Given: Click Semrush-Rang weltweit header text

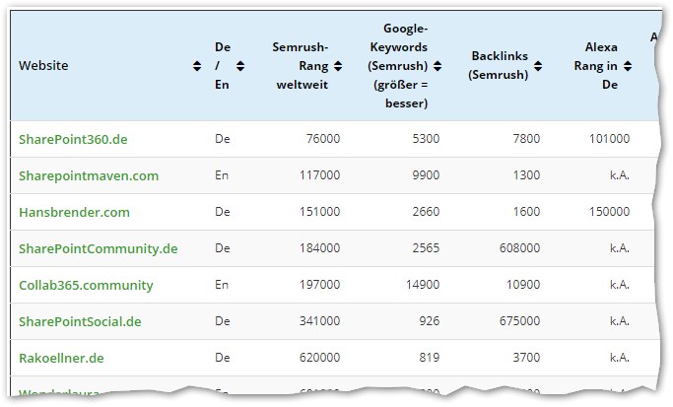Looking at the screenshot, I should [x=302, y=66].
